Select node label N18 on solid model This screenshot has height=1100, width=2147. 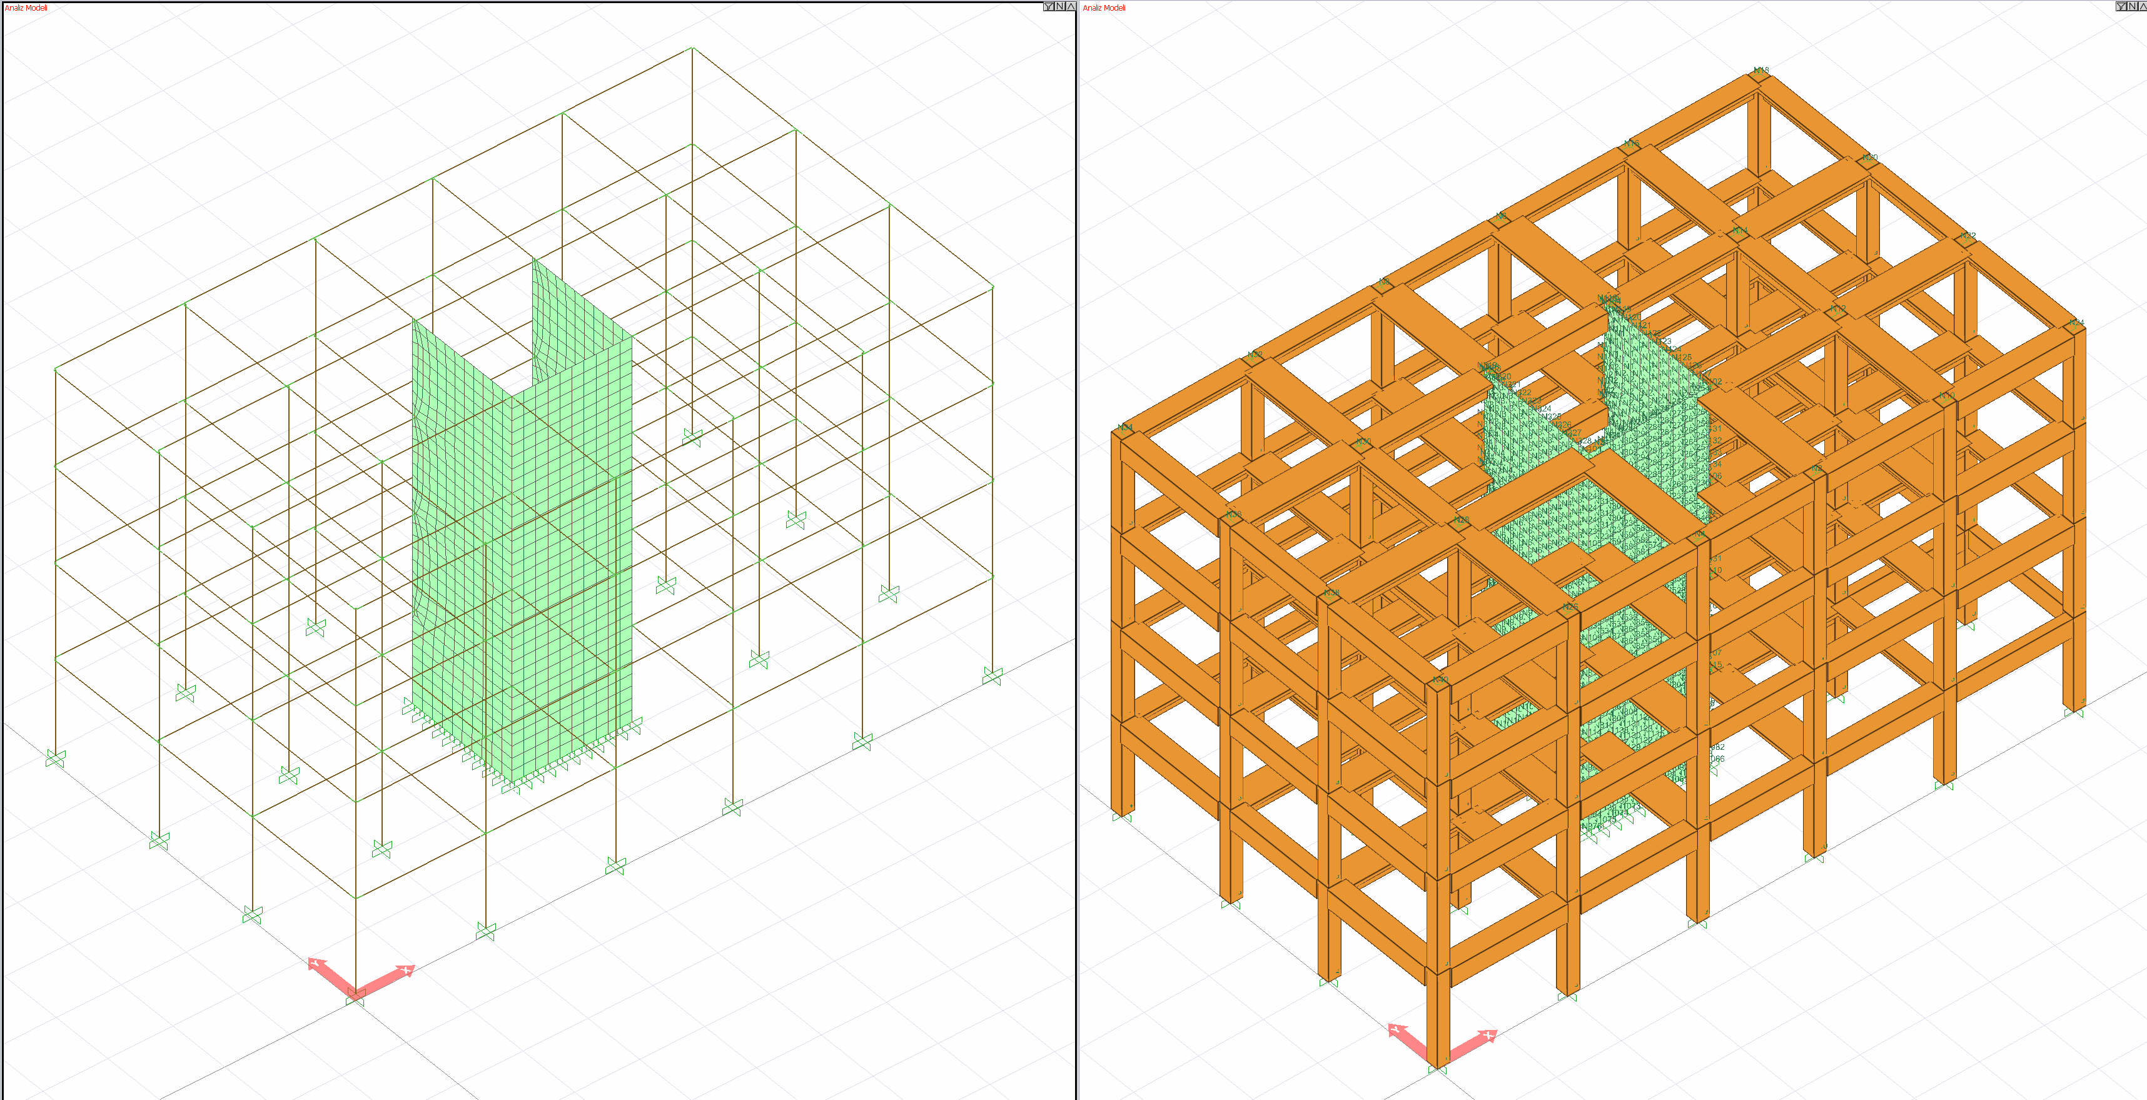click(1761, 71)
